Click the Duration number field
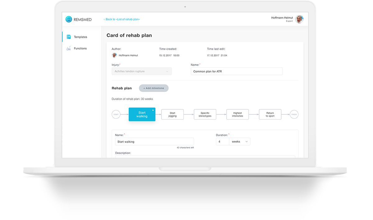The height and width of the screenshot is (220, 373). pos(223,142)
